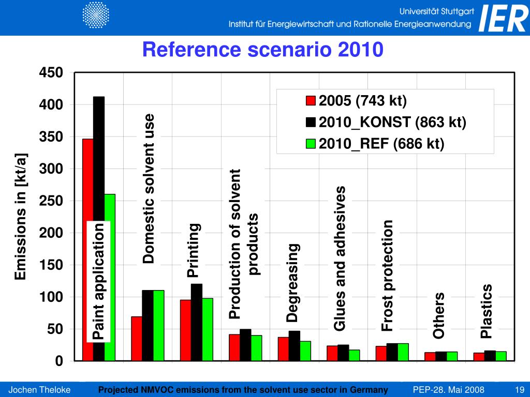530x397 pixels.
Task: Select the 'Others' category label
Action: 438,316
